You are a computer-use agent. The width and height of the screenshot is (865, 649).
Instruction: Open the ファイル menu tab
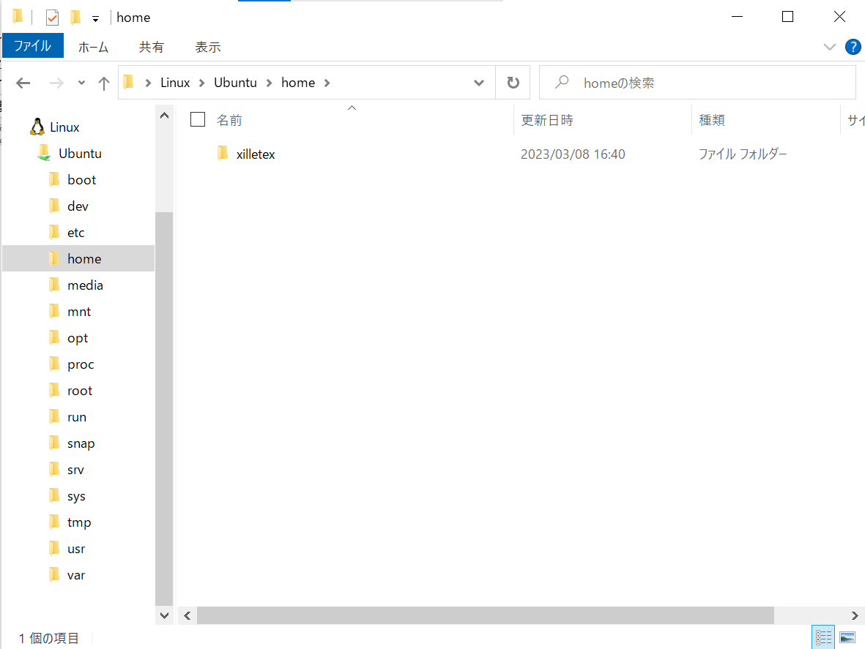click(x=32, y=45)
